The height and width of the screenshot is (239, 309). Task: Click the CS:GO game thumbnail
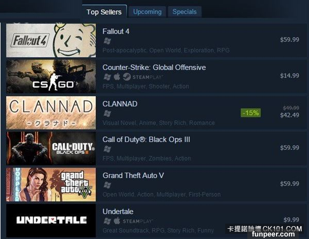pyautogui.click(x=51, y=77)
